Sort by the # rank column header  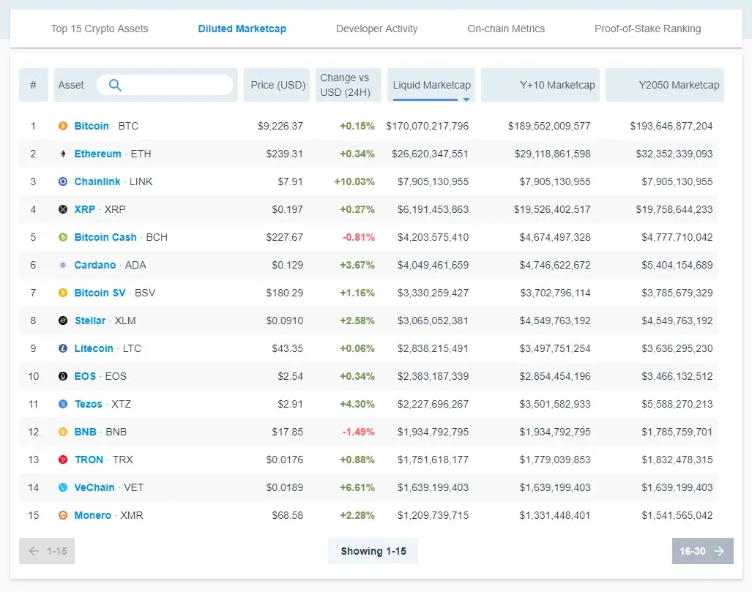point(34,85)
